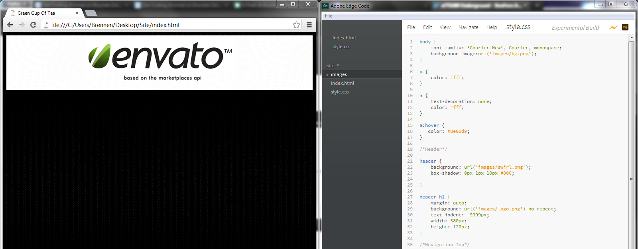Click the /*Navigation Top*/ comment
The image size is (638, 249).
point(445,245)
